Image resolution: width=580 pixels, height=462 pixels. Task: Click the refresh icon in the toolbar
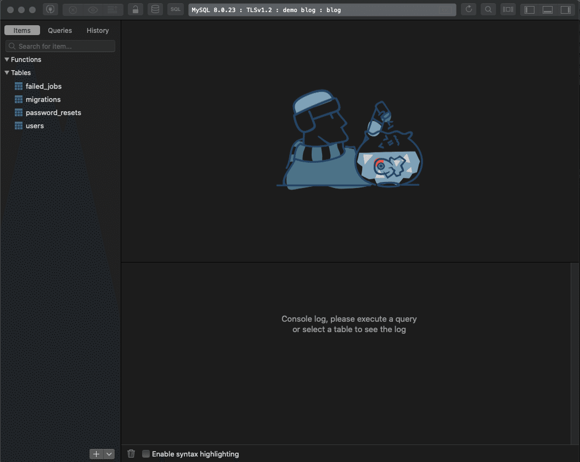pos(469,10)
